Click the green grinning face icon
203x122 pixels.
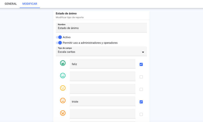[63, 63]
